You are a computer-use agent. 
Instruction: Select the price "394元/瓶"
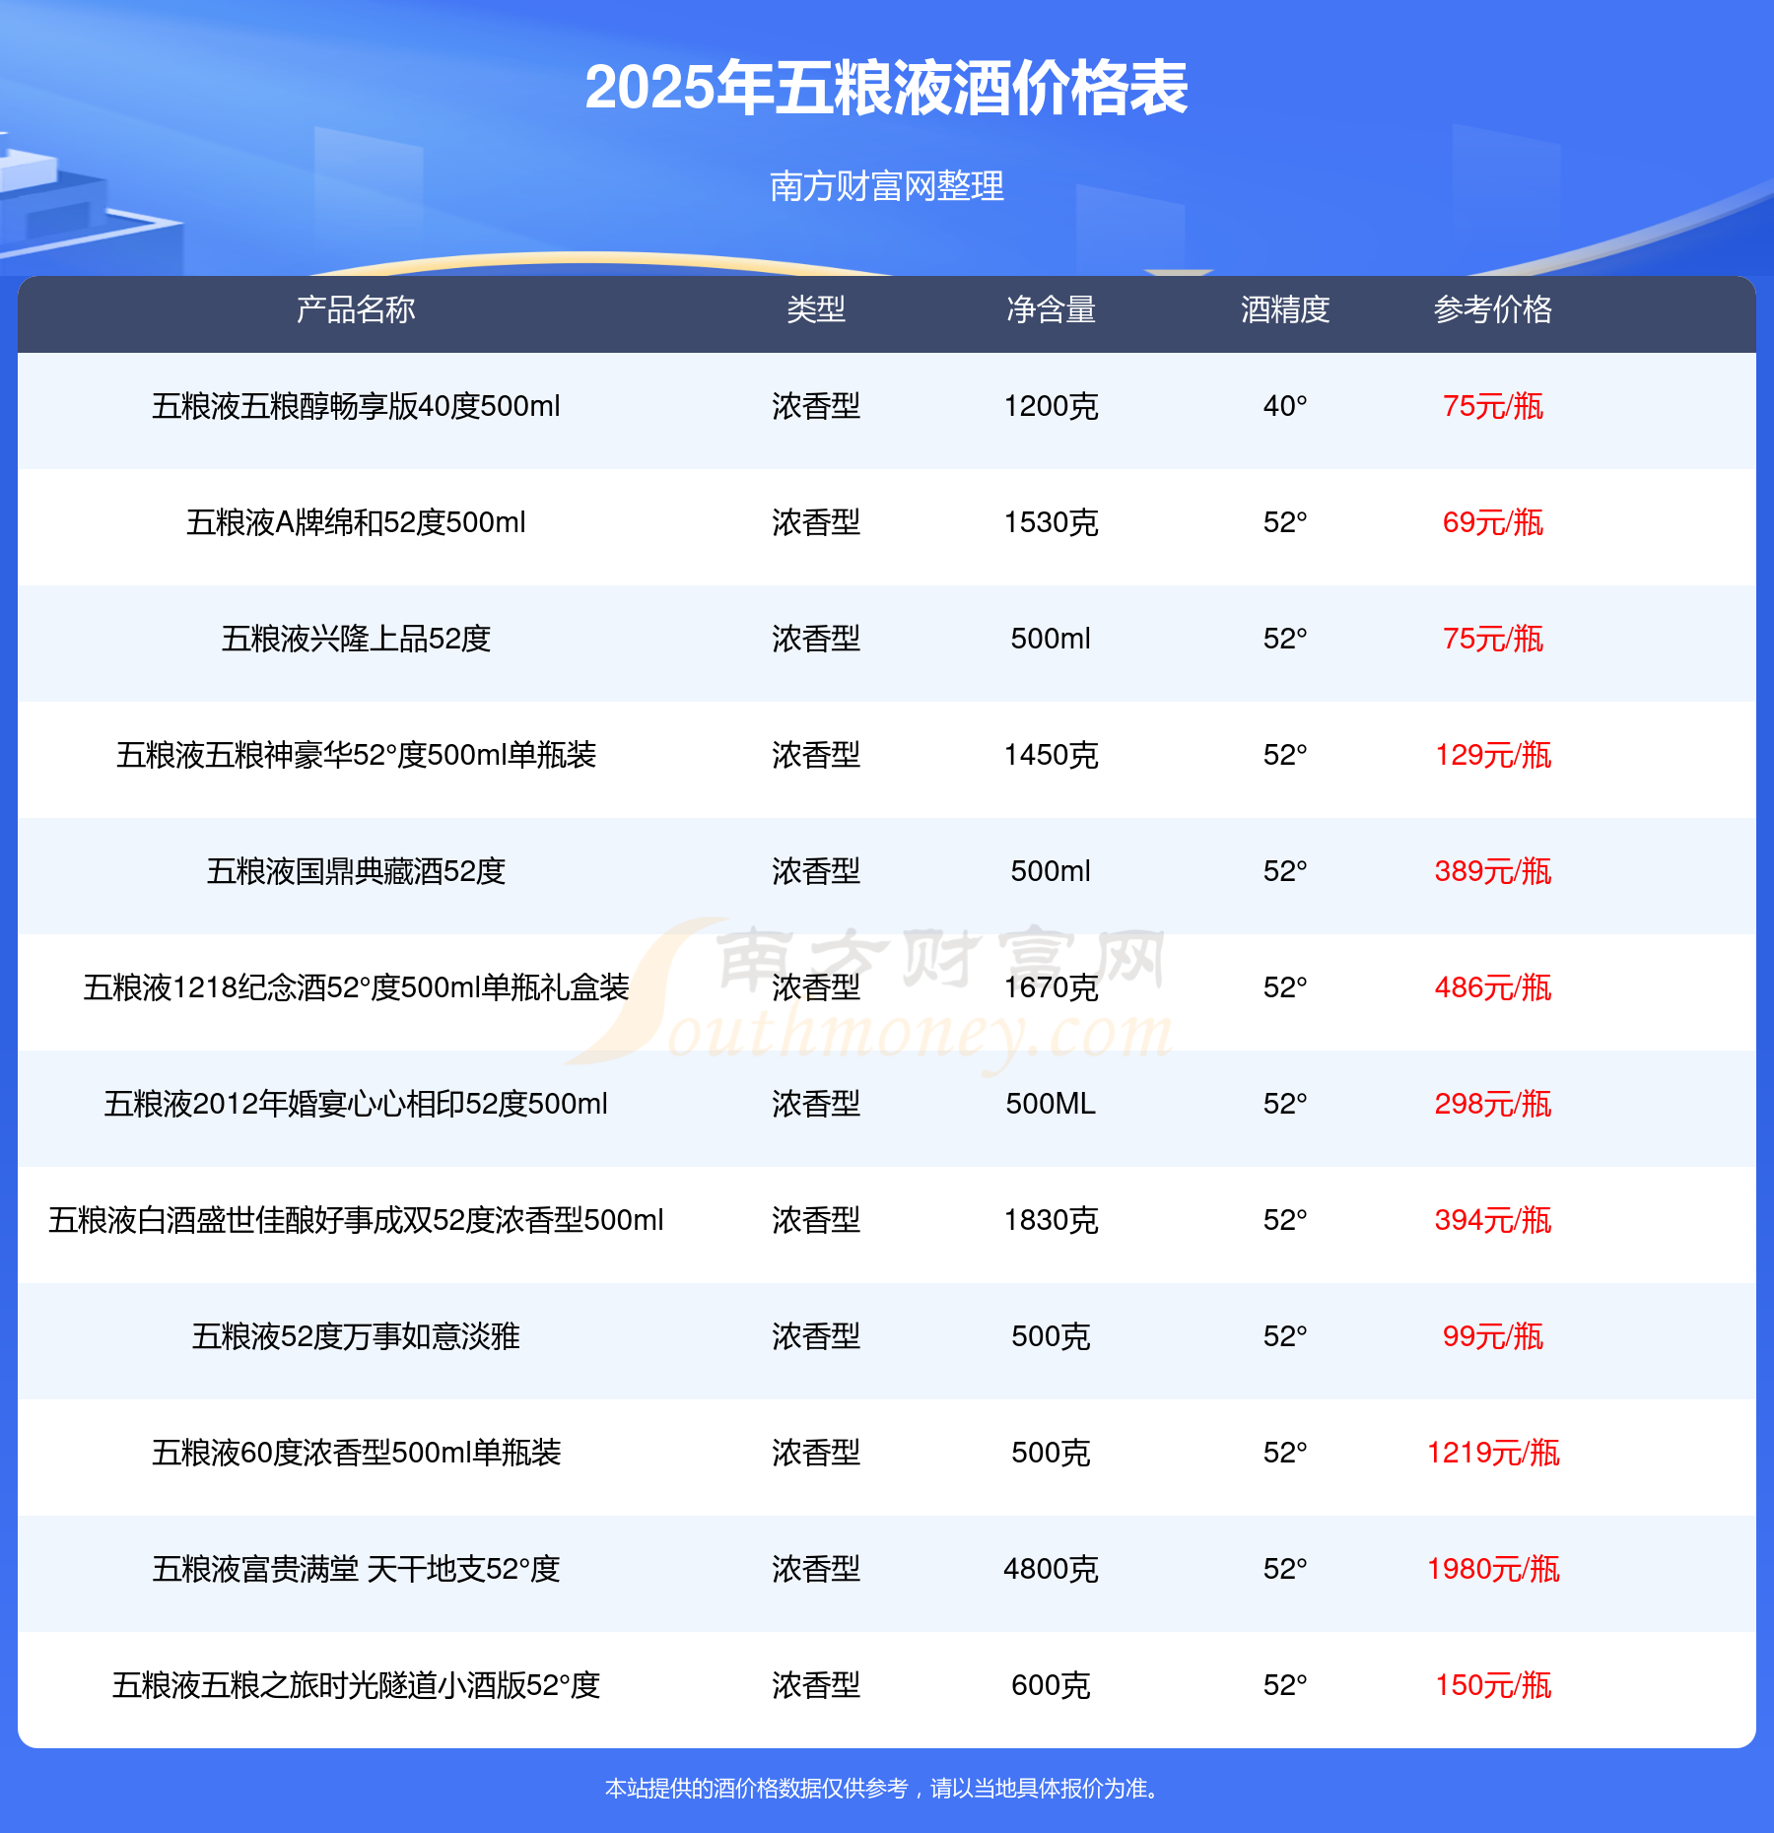(1493, 1220)
